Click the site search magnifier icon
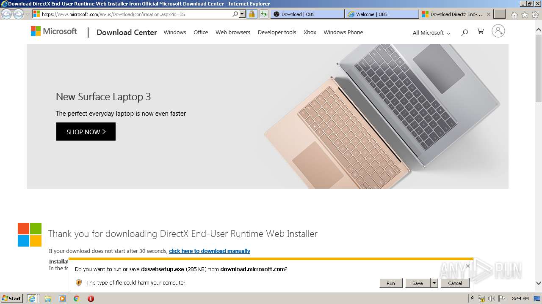The height and width of the screenshot is (304, 542). pos(465,33)
